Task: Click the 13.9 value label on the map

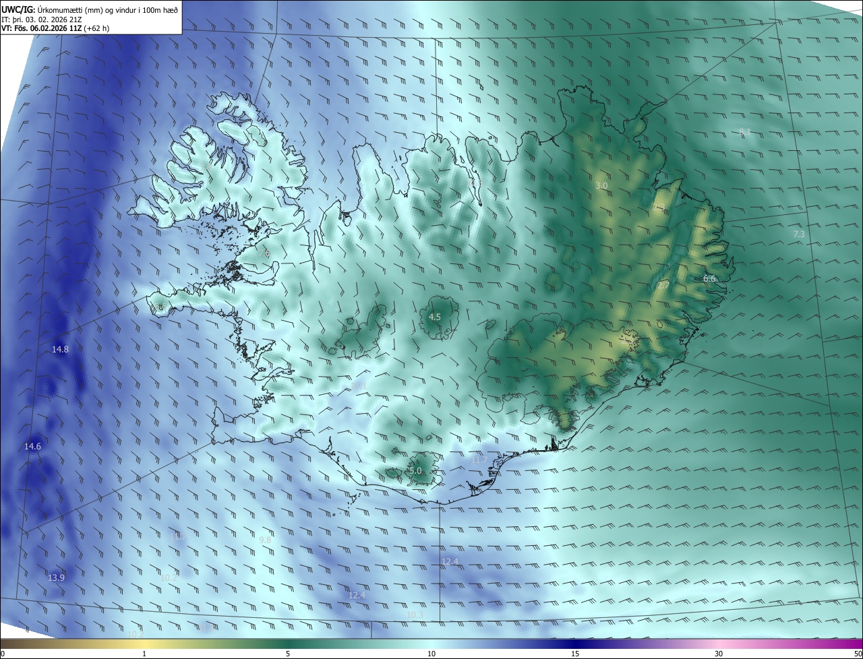Action: pos(56,577)
